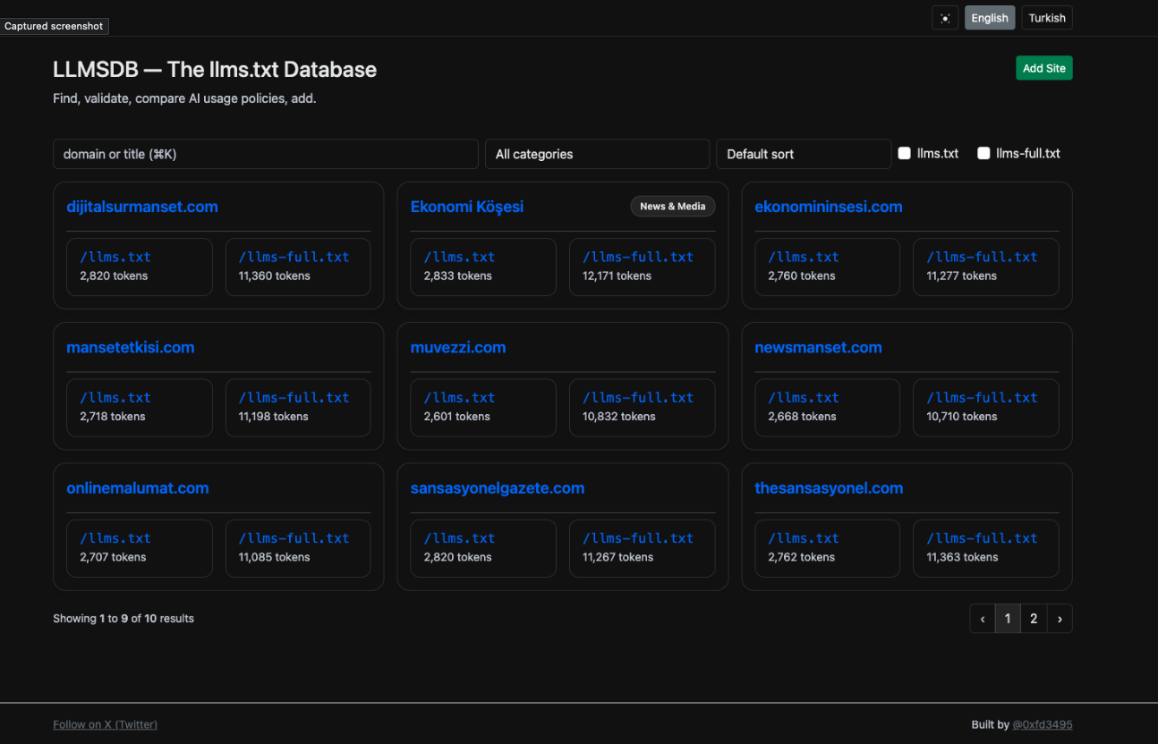Image resolution: width=1158 pixels, height=744 pixels.
Task: Open the muvezzi.com site link
Action: pyautogui.click(x=458, y=347)
